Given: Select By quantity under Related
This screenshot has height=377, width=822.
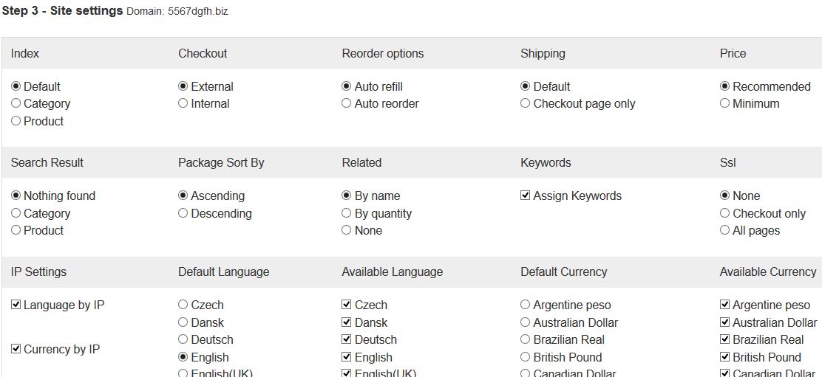Looking at the screenshot, I should (x=346, y=212).
